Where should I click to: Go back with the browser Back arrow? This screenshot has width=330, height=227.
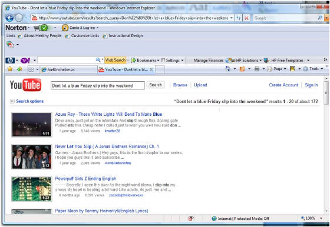[9, 18]
